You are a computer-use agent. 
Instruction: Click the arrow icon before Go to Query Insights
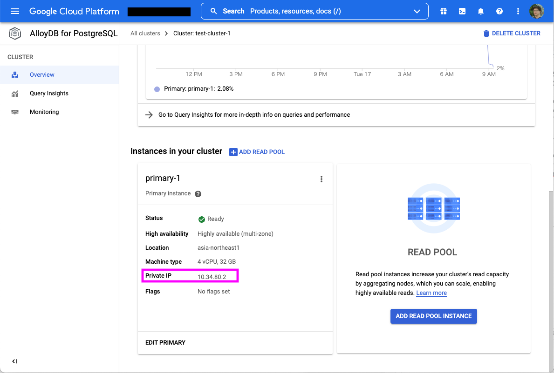tap(149, 115)
